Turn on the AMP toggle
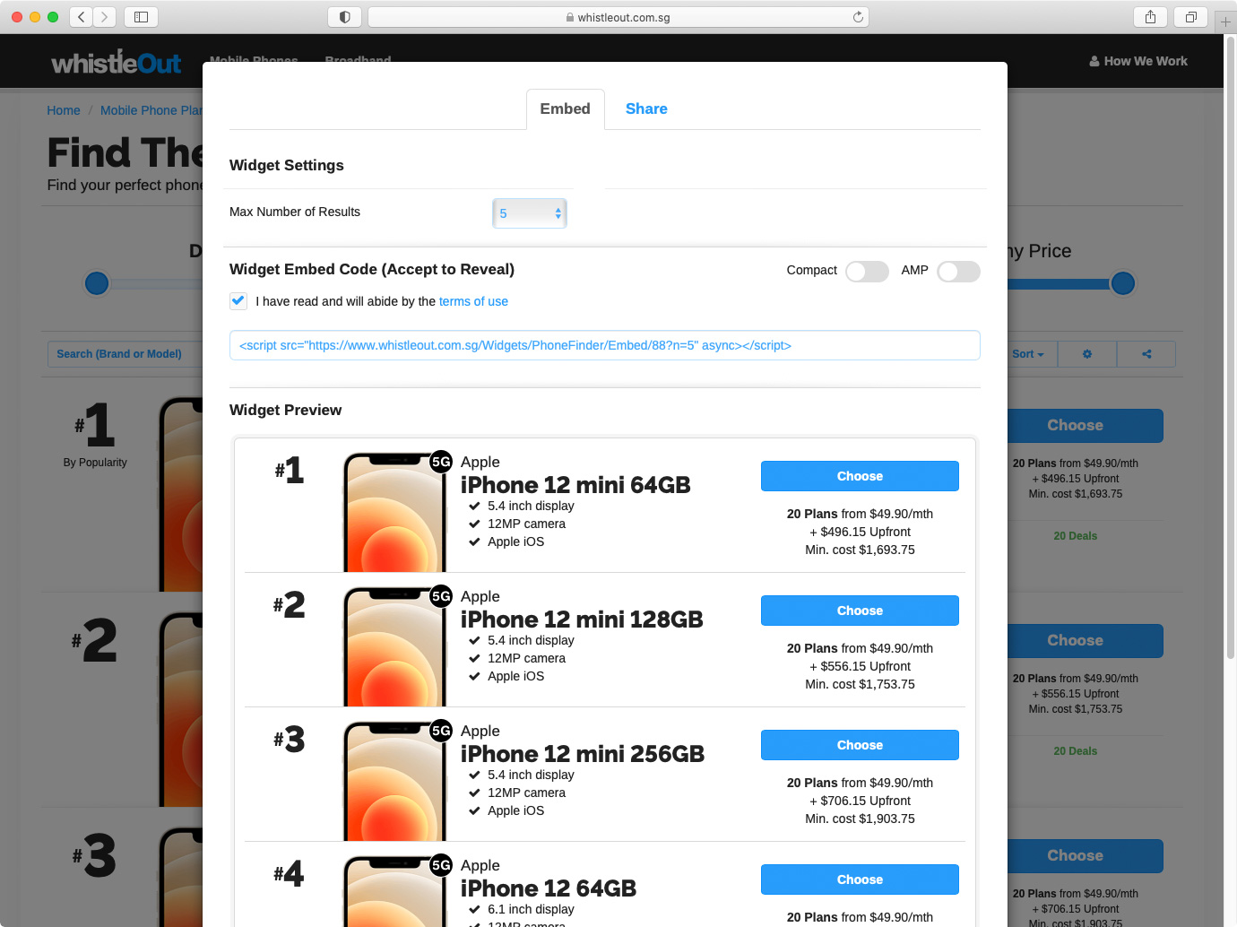This screenshot has height=927, width=1237. pos(958,272)
